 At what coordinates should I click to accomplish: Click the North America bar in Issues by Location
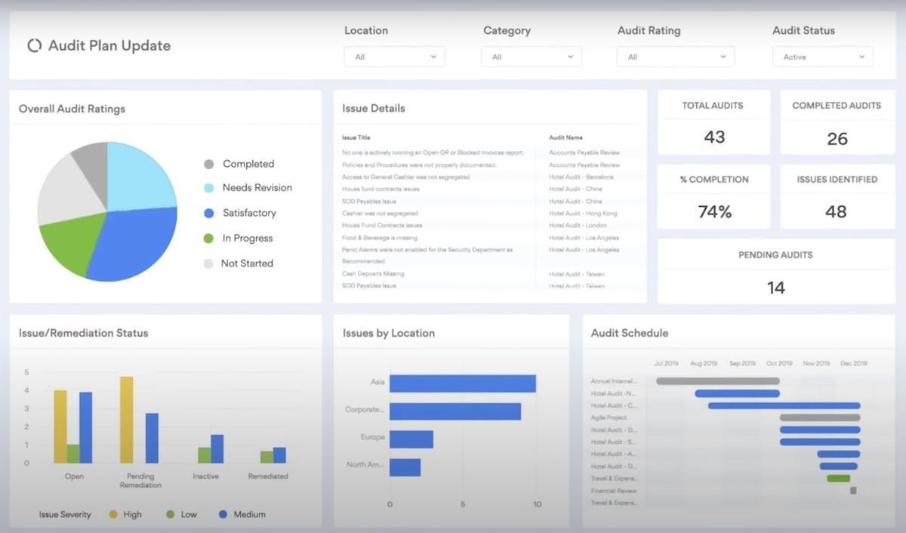[x=405, y=467]
